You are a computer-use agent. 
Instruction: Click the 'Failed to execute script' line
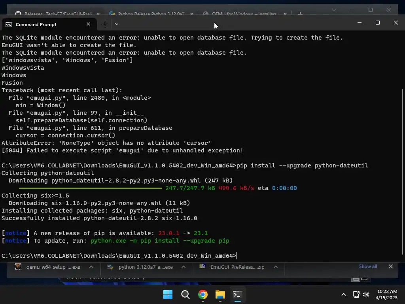[x=122, y=150]
